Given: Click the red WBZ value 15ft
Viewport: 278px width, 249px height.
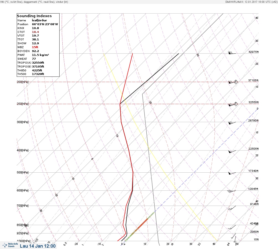Looking at the screenshot, I should [x=35, y=47].
